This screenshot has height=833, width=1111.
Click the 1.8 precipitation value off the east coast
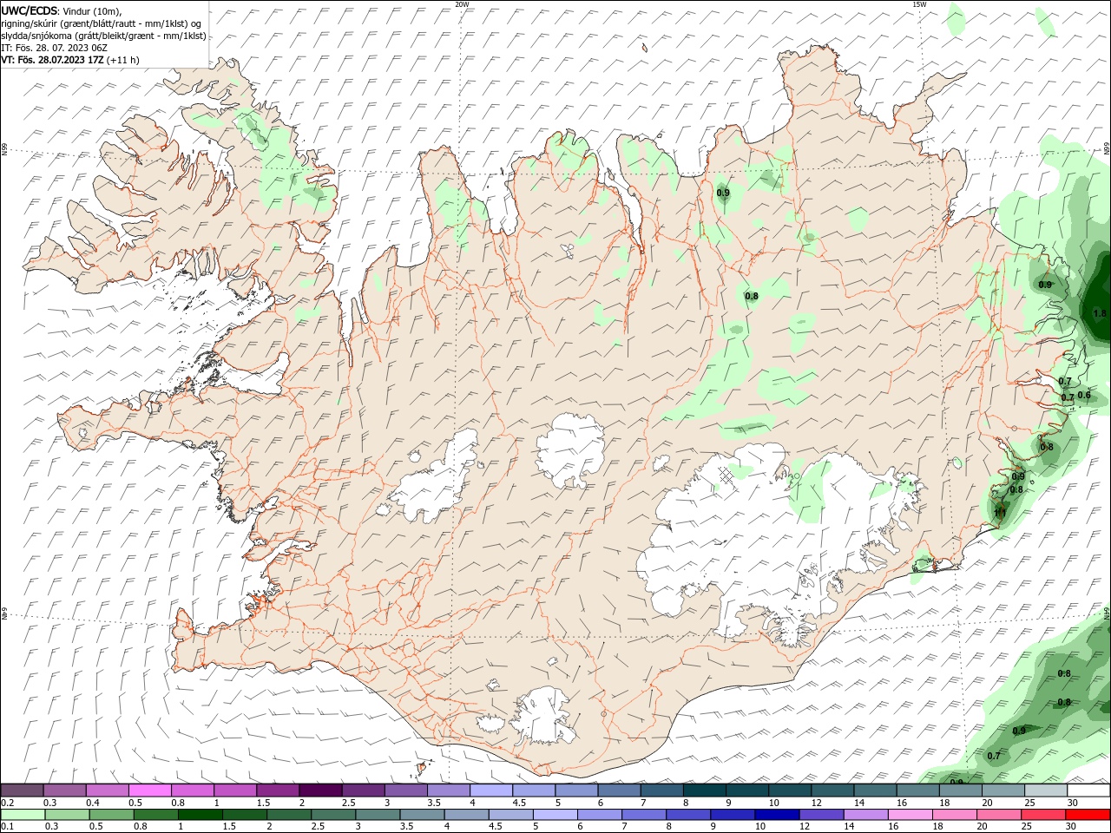1100,313
